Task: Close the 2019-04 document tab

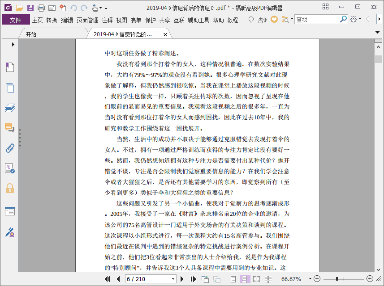Action: click(165, 35)
